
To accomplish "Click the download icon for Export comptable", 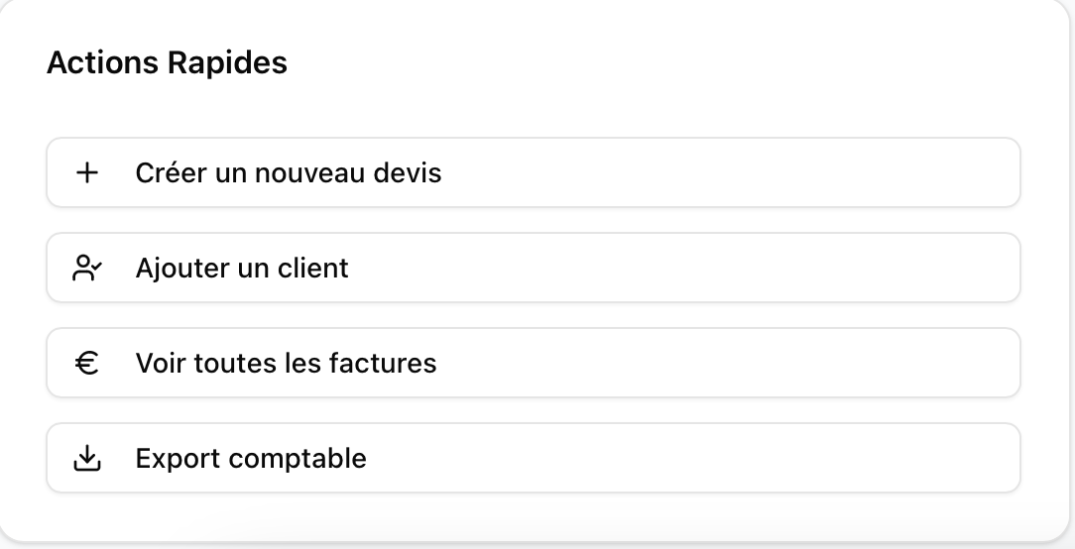I will point(87,459).
